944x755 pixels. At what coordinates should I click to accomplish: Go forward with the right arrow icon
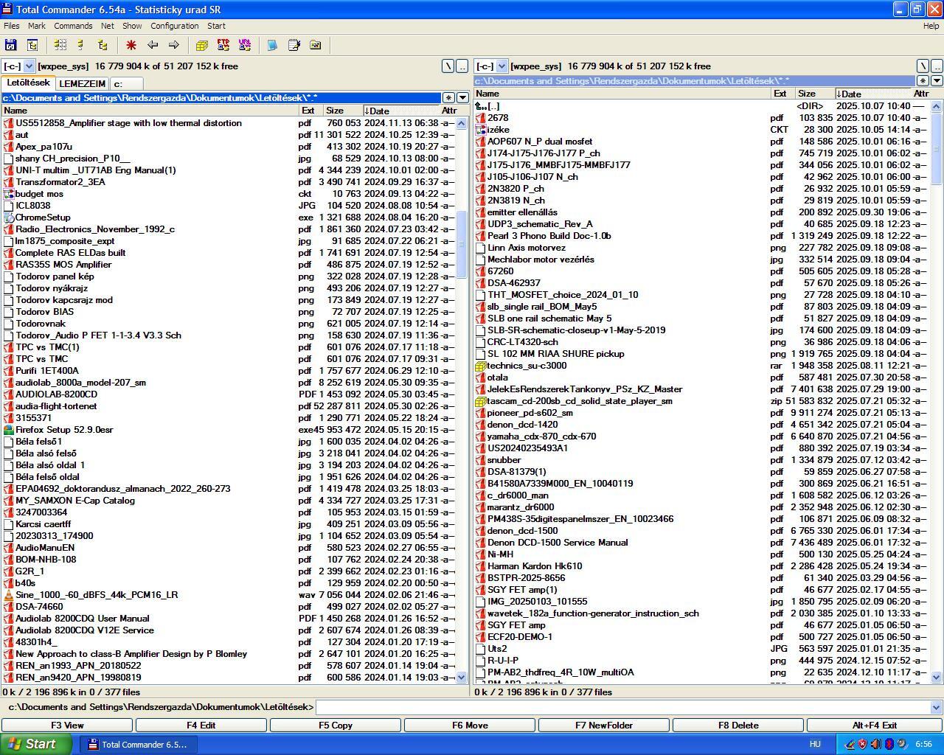tap(174, 45)
